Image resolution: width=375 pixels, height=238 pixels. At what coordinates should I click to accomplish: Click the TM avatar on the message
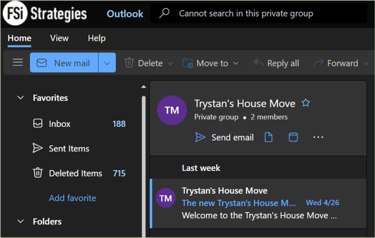click(166, 198)
